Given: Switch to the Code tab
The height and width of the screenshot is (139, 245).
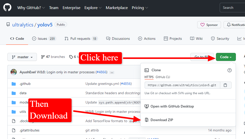Looking at the screenshot, I should point(17,39).
